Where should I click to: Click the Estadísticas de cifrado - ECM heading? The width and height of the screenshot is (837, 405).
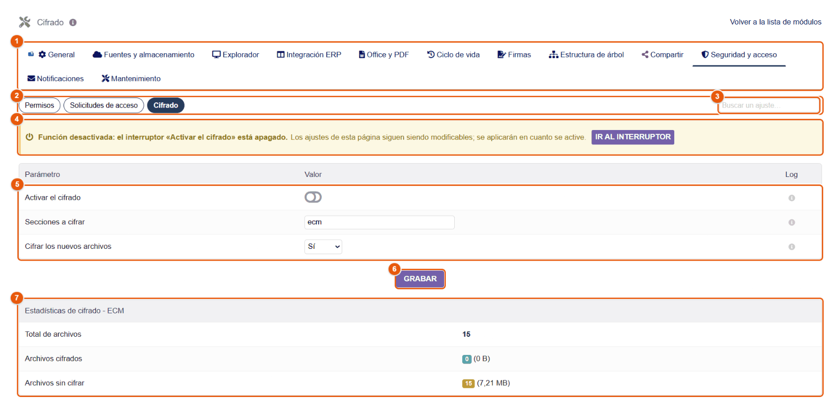click(x=75, y=311)
